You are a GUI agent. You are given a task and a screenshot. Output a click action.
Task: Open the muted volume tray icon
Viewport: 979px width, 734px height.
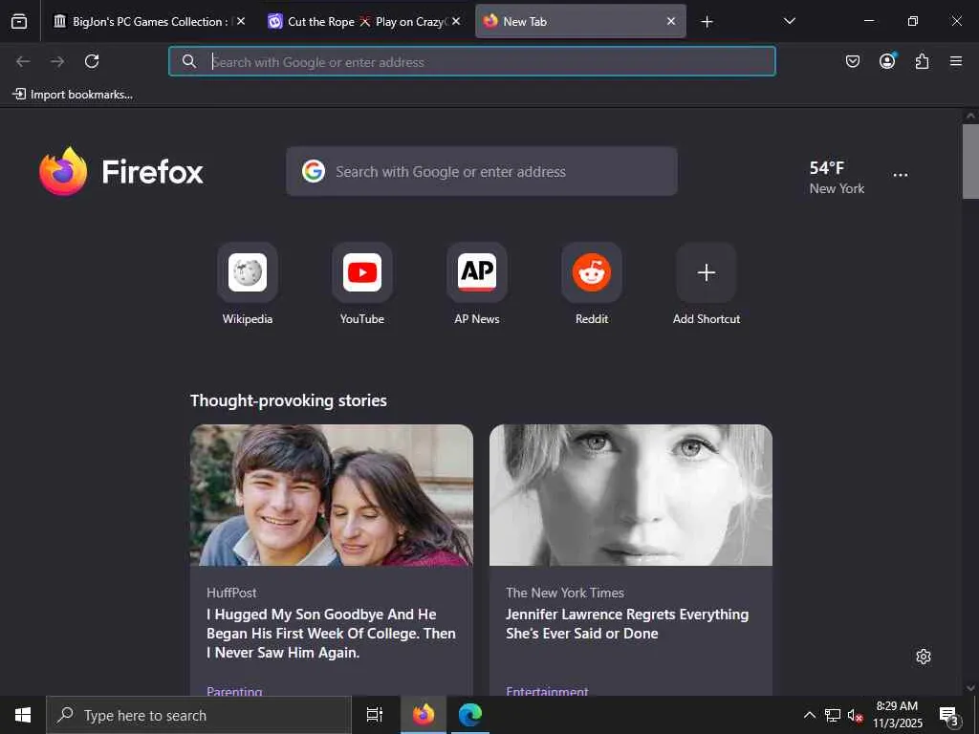click(855, 715)
